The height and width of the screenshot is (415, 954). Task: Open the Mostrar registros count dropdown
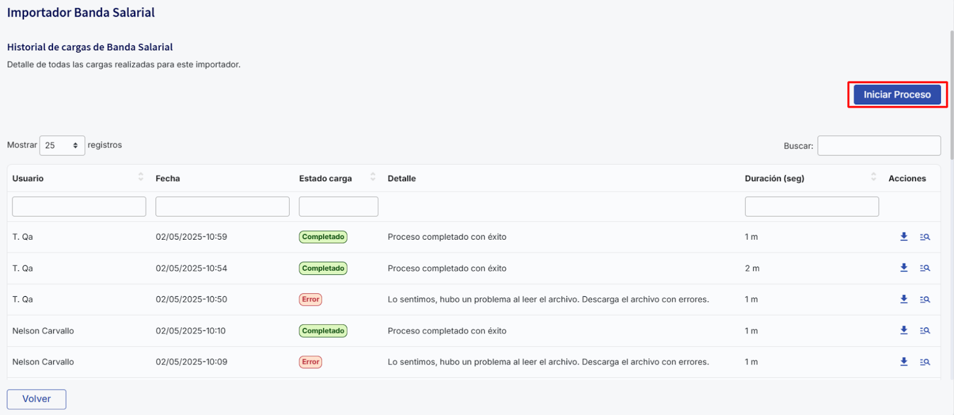click(x=62, y=145)
